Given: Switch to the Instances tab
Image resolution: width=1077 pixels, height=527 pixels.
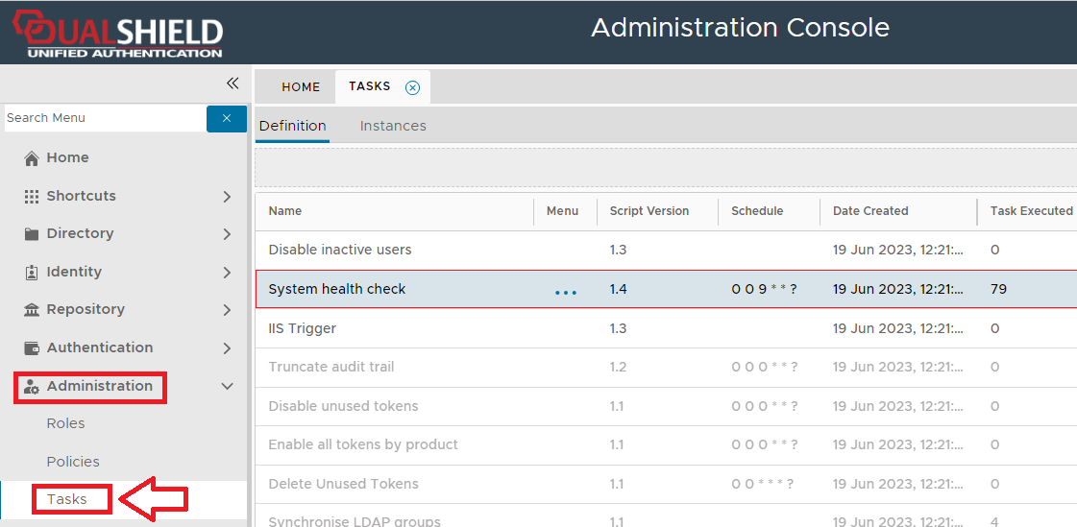Looking at the screenshot, I should [393, 126].
